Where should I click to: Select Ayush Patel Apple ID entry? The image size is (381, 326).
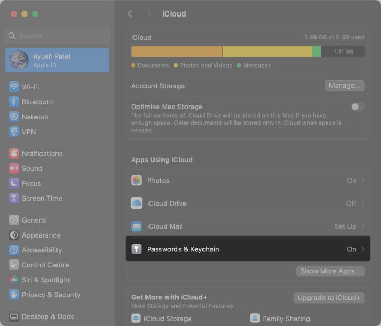pyautogui.click(x=58, y=60)
